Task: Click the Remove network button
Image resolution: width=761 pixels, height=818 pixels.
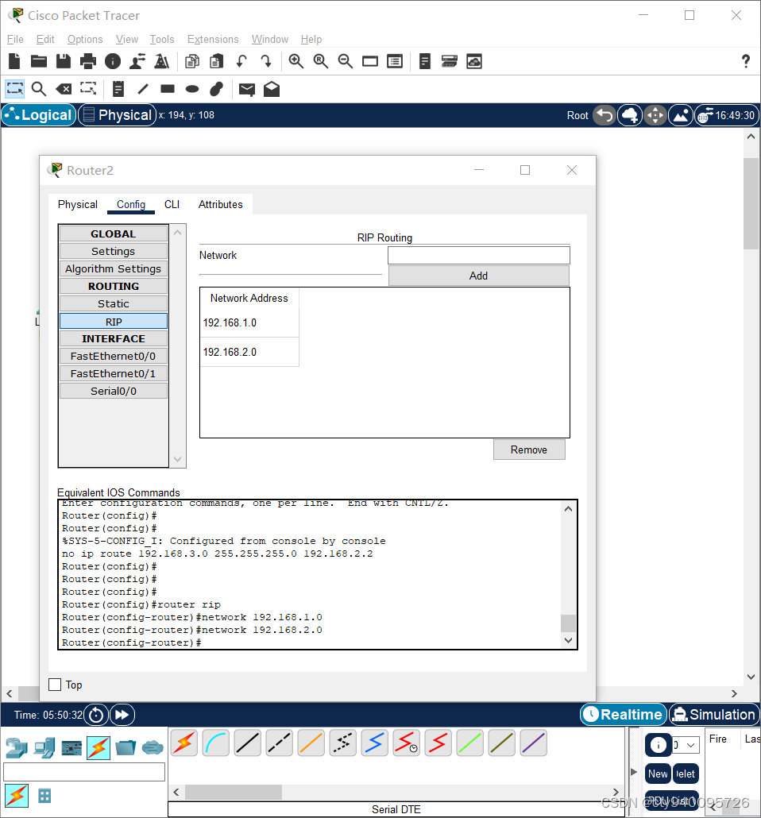Action: click(529, 450)
